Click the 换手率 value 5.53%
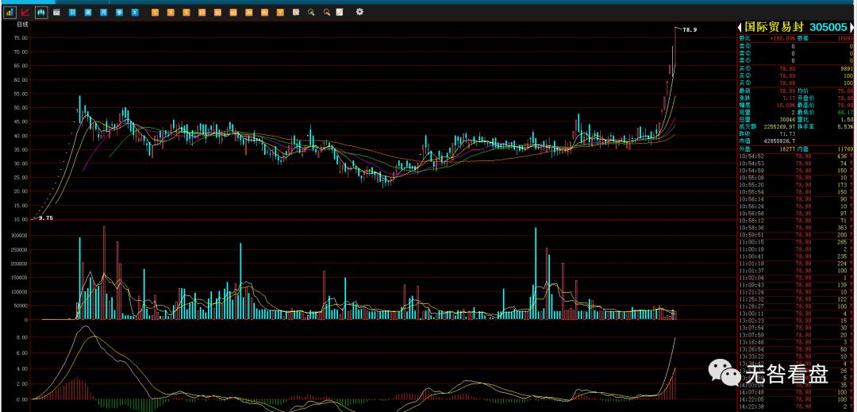This screenshot has height=412, width=857. point(844,126)
